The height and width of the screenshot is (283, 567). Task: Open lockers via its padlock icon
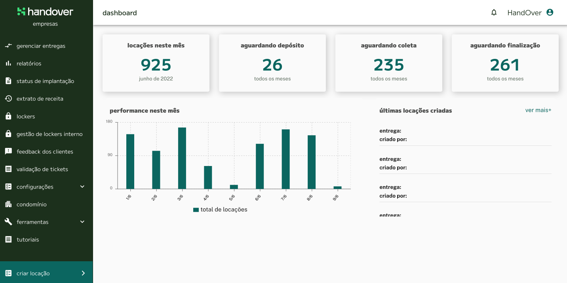point(8,116)
